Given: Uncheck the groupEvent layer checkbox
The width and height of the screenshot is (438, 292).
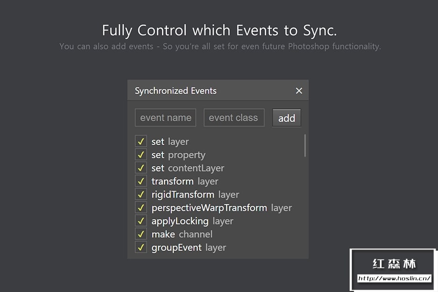Looking at the screenshot, I should click(141, 247).
